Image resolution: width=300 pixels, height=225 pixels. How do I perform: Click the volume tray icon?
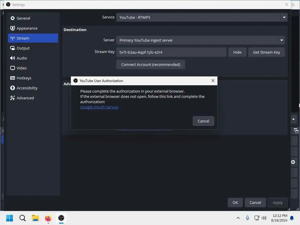tap(264, 218)
